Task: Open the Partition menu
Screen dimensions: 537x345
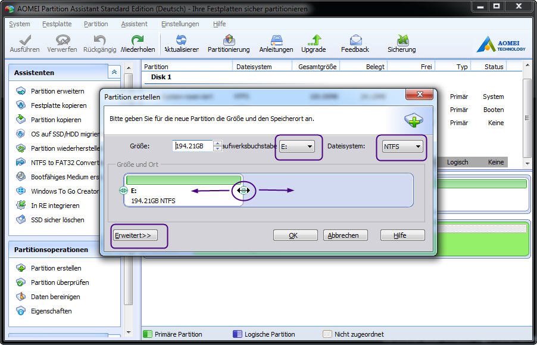Action: [x=96, y=24]
